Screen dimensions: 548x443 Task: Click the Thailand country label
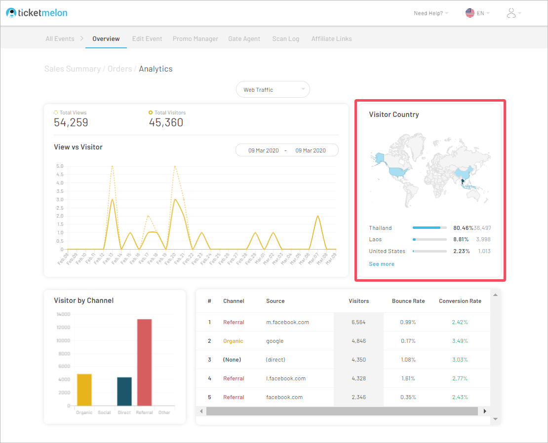[x=380, y=228]
